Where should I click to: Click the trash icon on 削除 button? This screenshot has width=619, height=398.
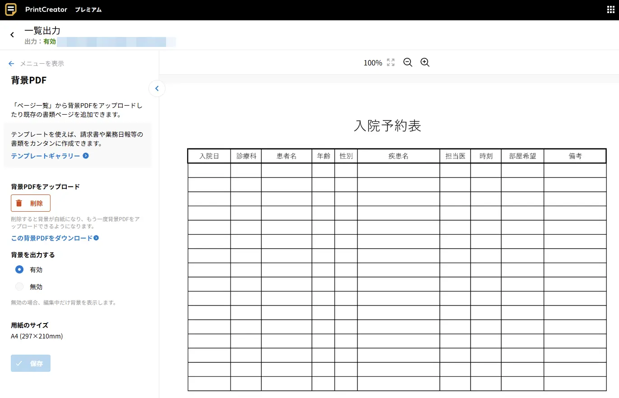(19, 203)
